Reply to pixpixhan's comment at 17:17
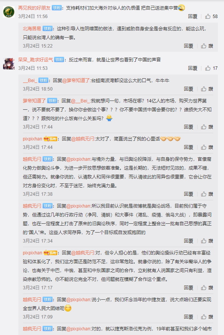224x335 pixels. 188,287
